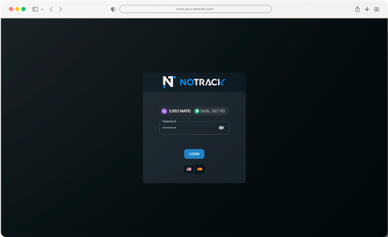Open a new tab with plus icon
This screenshot has height=237, width=388.
[x=367, y=9]
